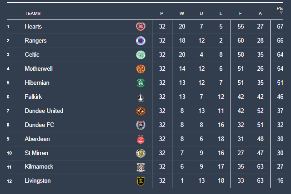This screenshot has width=291, height=194.
Task: Click the Hibernian club crest icon
Action: 140,83
